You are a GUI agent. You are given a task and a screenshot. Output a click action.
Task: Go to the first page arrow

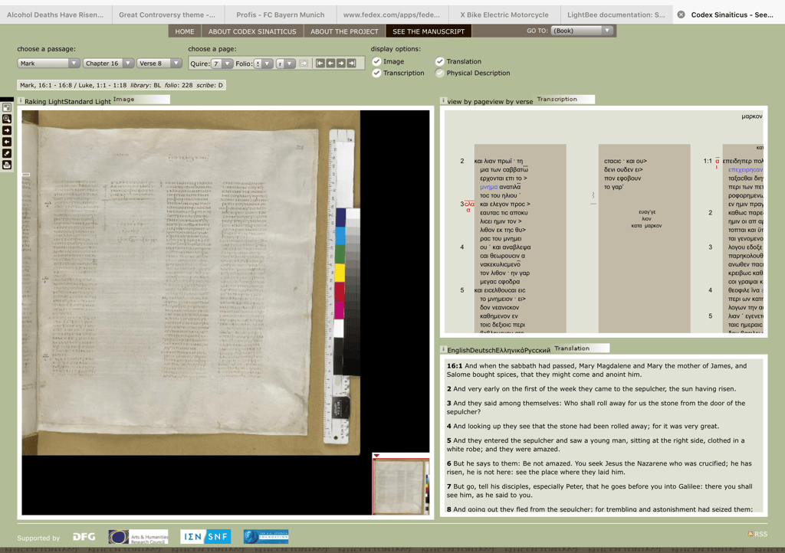(320, 63)
